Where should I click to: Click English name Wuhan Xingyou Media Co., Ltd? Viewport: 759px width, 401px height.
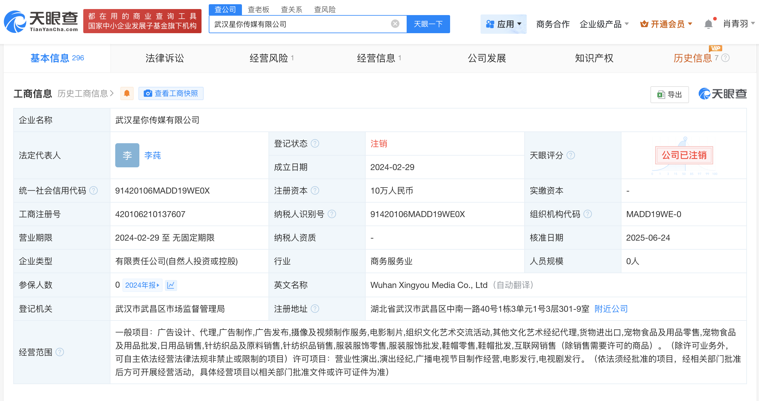point(429,285)
